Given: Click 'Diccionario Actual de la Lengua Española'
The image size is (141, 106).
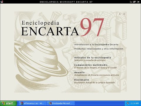Looking at the screenshot, I should [x=94, y=82].
